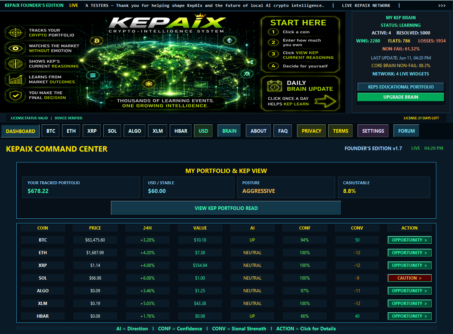Click LICENSE: 21 DAYS LEFT text
453x334 pixels.
tap(421, 118)
